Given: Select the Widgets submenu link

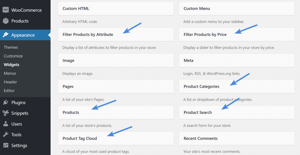Looking at the screenshot, I should tap(11, 65).
